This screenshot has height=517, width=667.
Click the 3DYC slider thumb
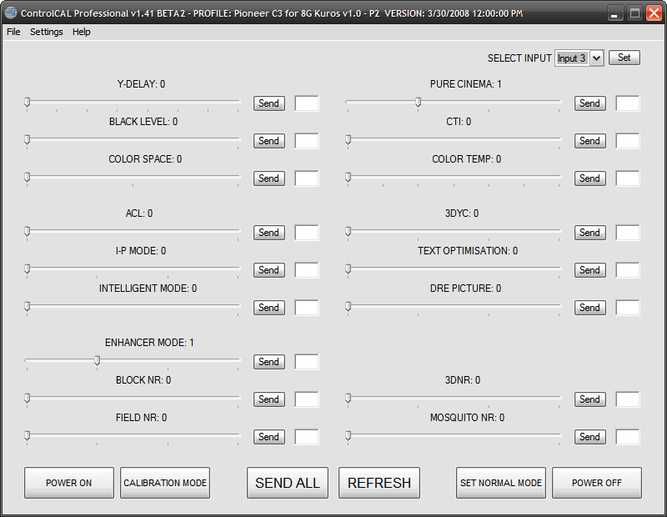(349, 232)
